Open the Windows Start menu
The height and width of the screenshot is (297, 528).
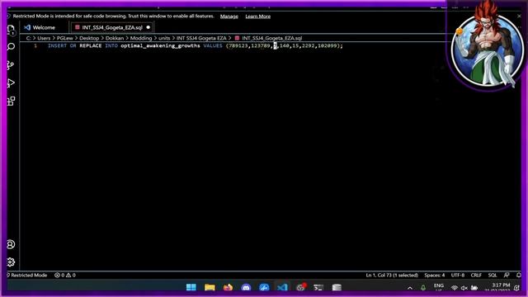191,287
